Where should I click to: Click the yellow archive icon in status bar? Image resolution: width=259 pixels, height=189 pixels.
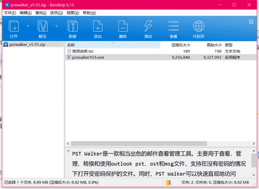(169, 182)
